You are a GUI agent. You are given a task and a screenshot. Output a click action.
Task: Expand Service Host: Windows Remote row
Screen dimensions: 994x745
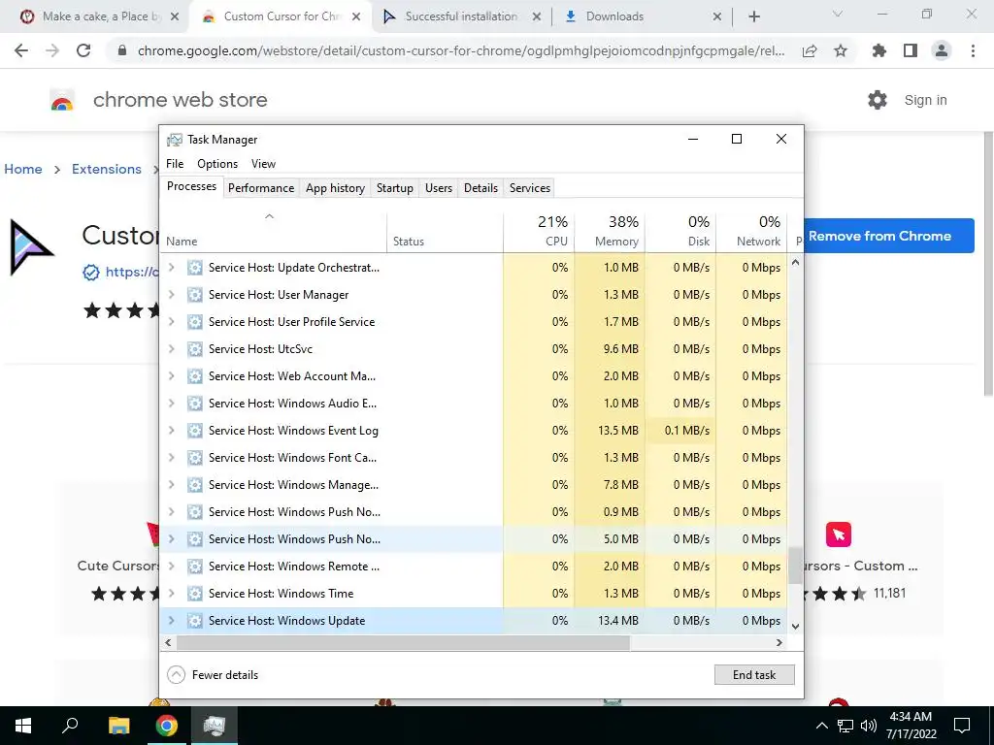click(171, 567)
